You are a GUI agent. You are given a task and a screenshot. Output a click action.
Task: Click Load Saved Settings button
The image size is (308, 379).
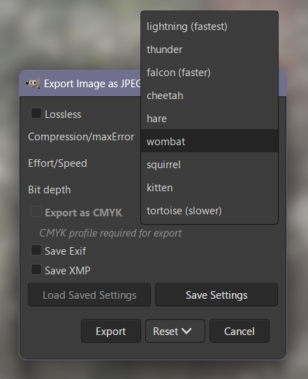89,295
